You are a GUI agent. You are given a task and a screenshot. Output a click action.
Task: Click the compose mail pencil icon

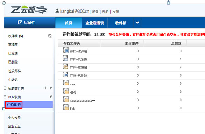click(x=20, y=22)
